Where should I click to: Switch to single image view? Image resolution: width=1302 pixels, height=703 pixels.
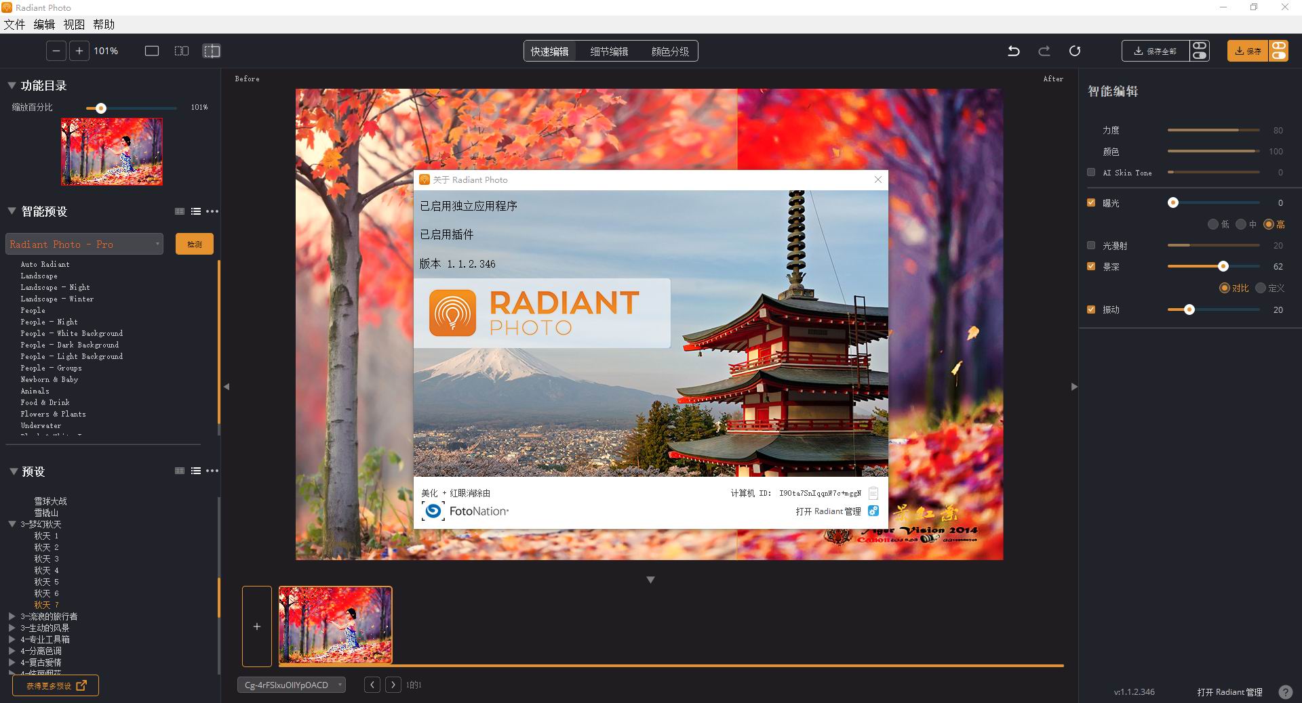pos(152,51)
